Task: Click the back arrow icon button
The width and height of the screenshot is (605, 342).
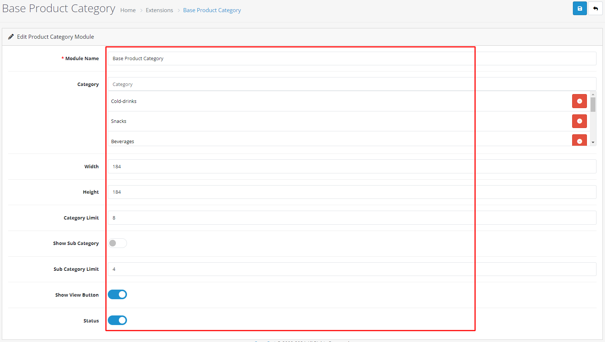Action: click(595, 8)
